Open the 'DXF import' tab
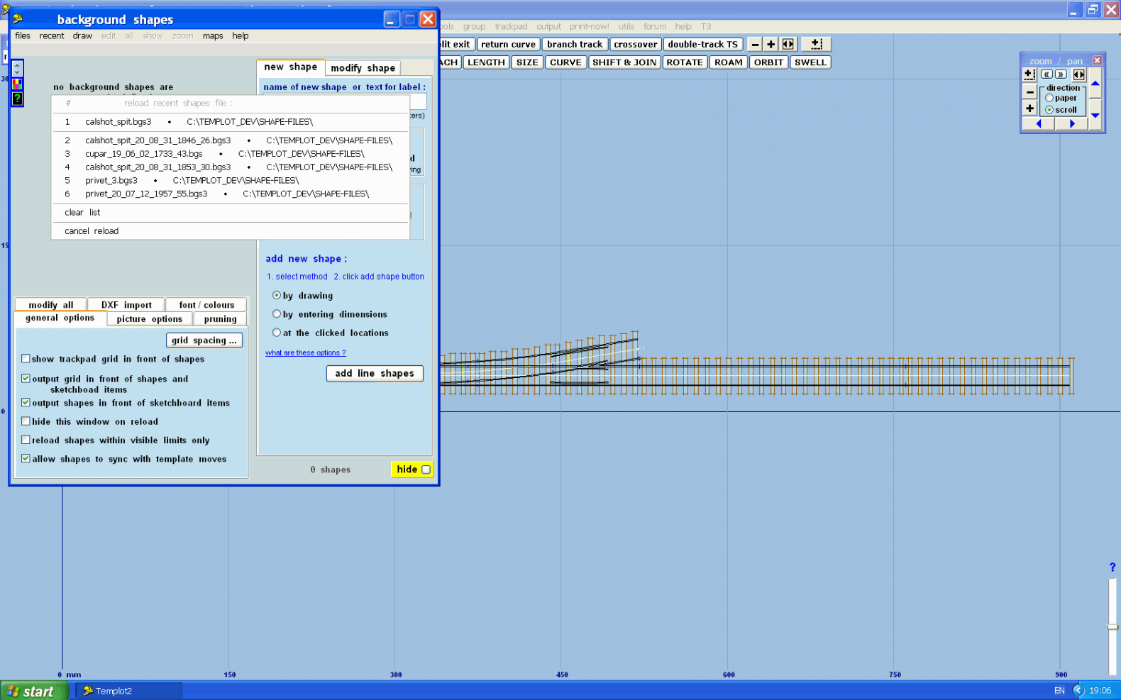Screen dimensions: 1121x700 point(126,305)
